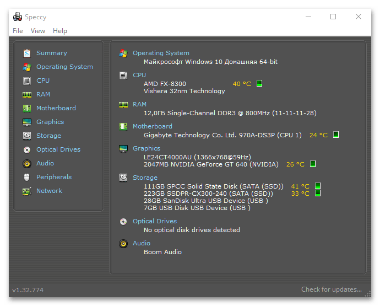
Task: Click the Operating System heading link in summary
Action: (x=161, y=53)
